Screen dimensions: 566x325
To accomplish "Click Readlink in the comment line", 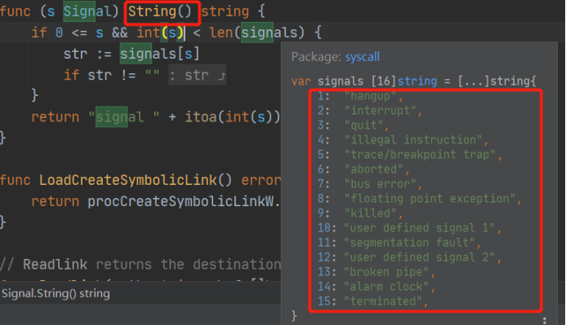I will (x=55, y=265).
